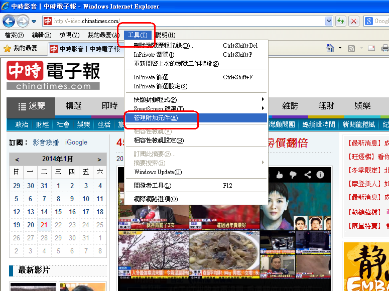This screenshot has height=291, width=389.
Task: Select the 中時影音 browser tab
Action: (x=85, y=49)
